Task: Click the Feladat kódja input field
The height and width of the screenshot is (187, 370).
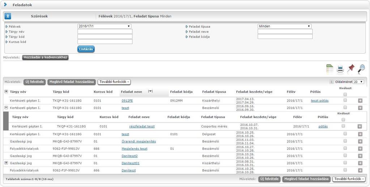Action: [x=285, y=36]
